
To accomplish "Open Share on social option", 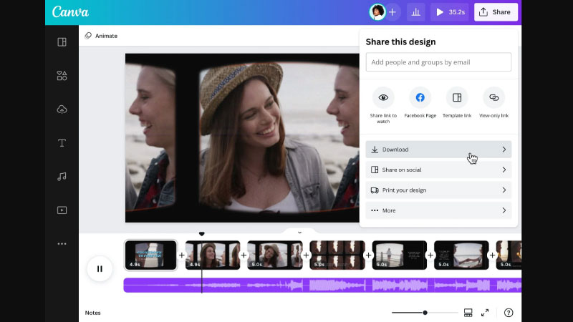I will [438, 170].
